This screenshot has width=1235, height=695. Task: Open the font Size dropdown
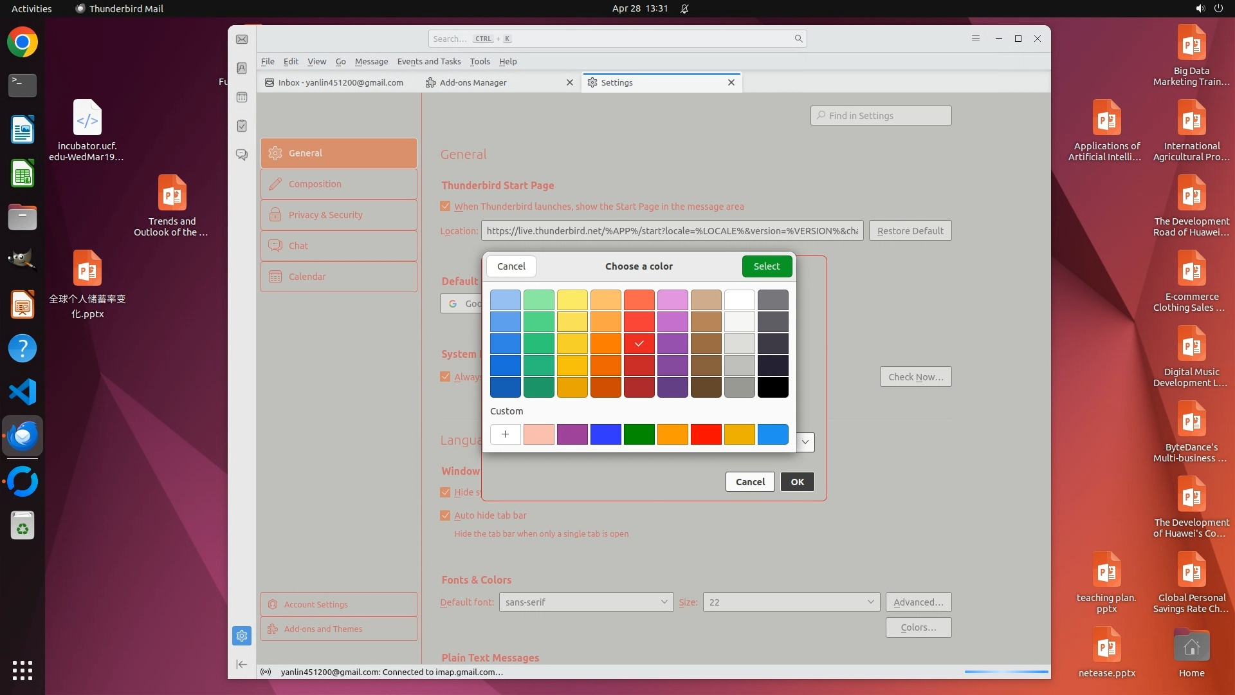pyautogui.click(x=791, y=602)
